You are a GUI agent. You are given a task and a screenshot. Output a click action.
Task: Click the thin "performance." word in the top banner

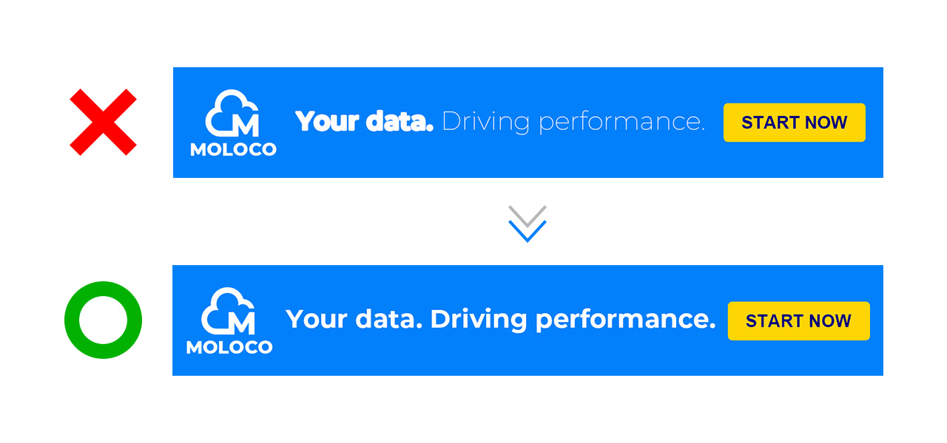pos(621,123)
